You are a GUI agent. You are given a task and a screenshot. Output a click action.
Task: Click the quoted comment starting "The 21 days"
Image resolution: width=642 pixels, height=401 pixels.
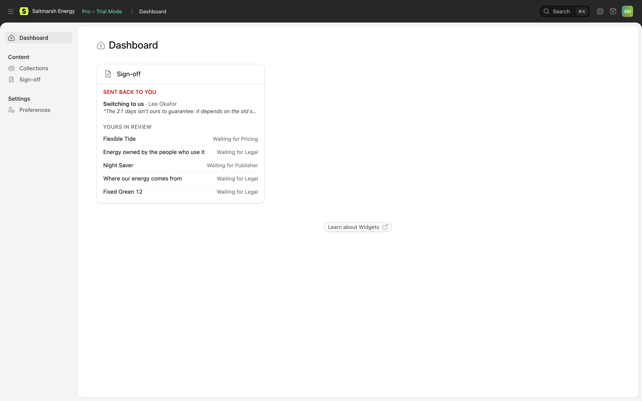[x=180, y=111]
